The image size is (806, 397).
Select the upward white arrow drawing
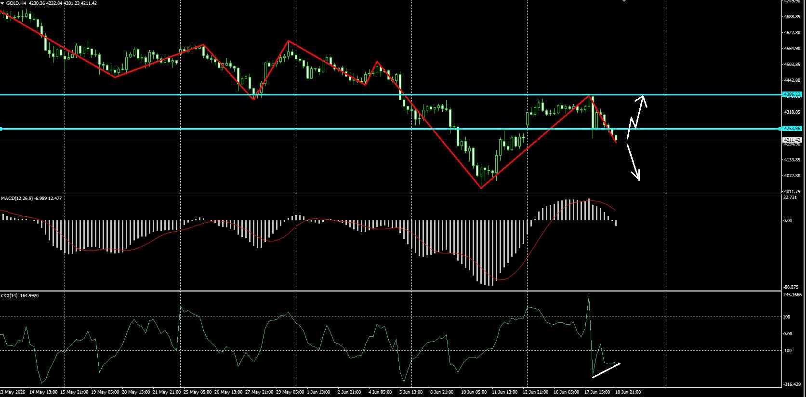pos(637,115)
